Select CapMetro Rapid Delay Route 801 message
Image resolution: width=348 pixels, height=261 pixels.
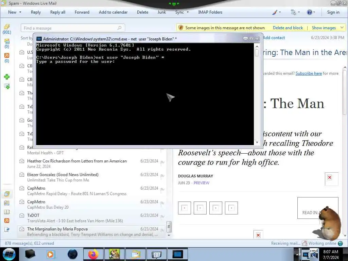coord(91,191)
